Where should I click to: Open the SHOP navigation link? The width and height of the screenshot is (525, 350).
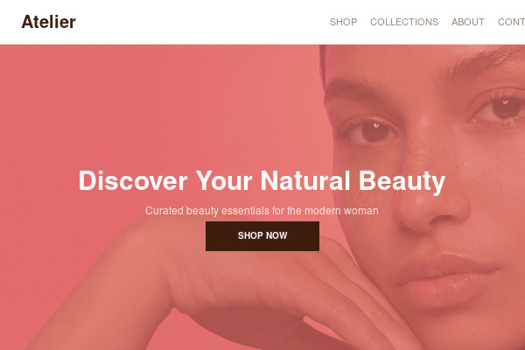[343, 22]
